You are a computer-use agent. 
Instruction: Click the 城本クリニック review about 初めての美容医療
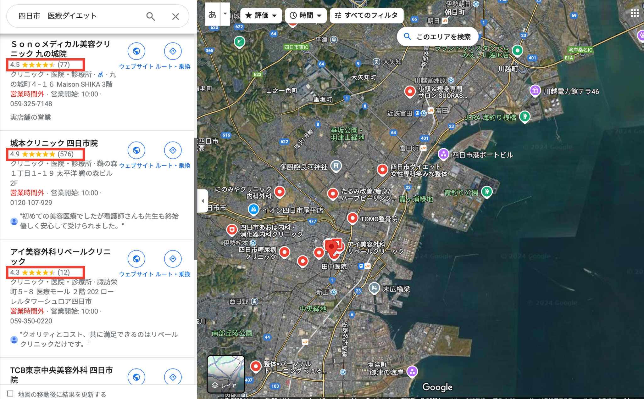coord(99,221)
